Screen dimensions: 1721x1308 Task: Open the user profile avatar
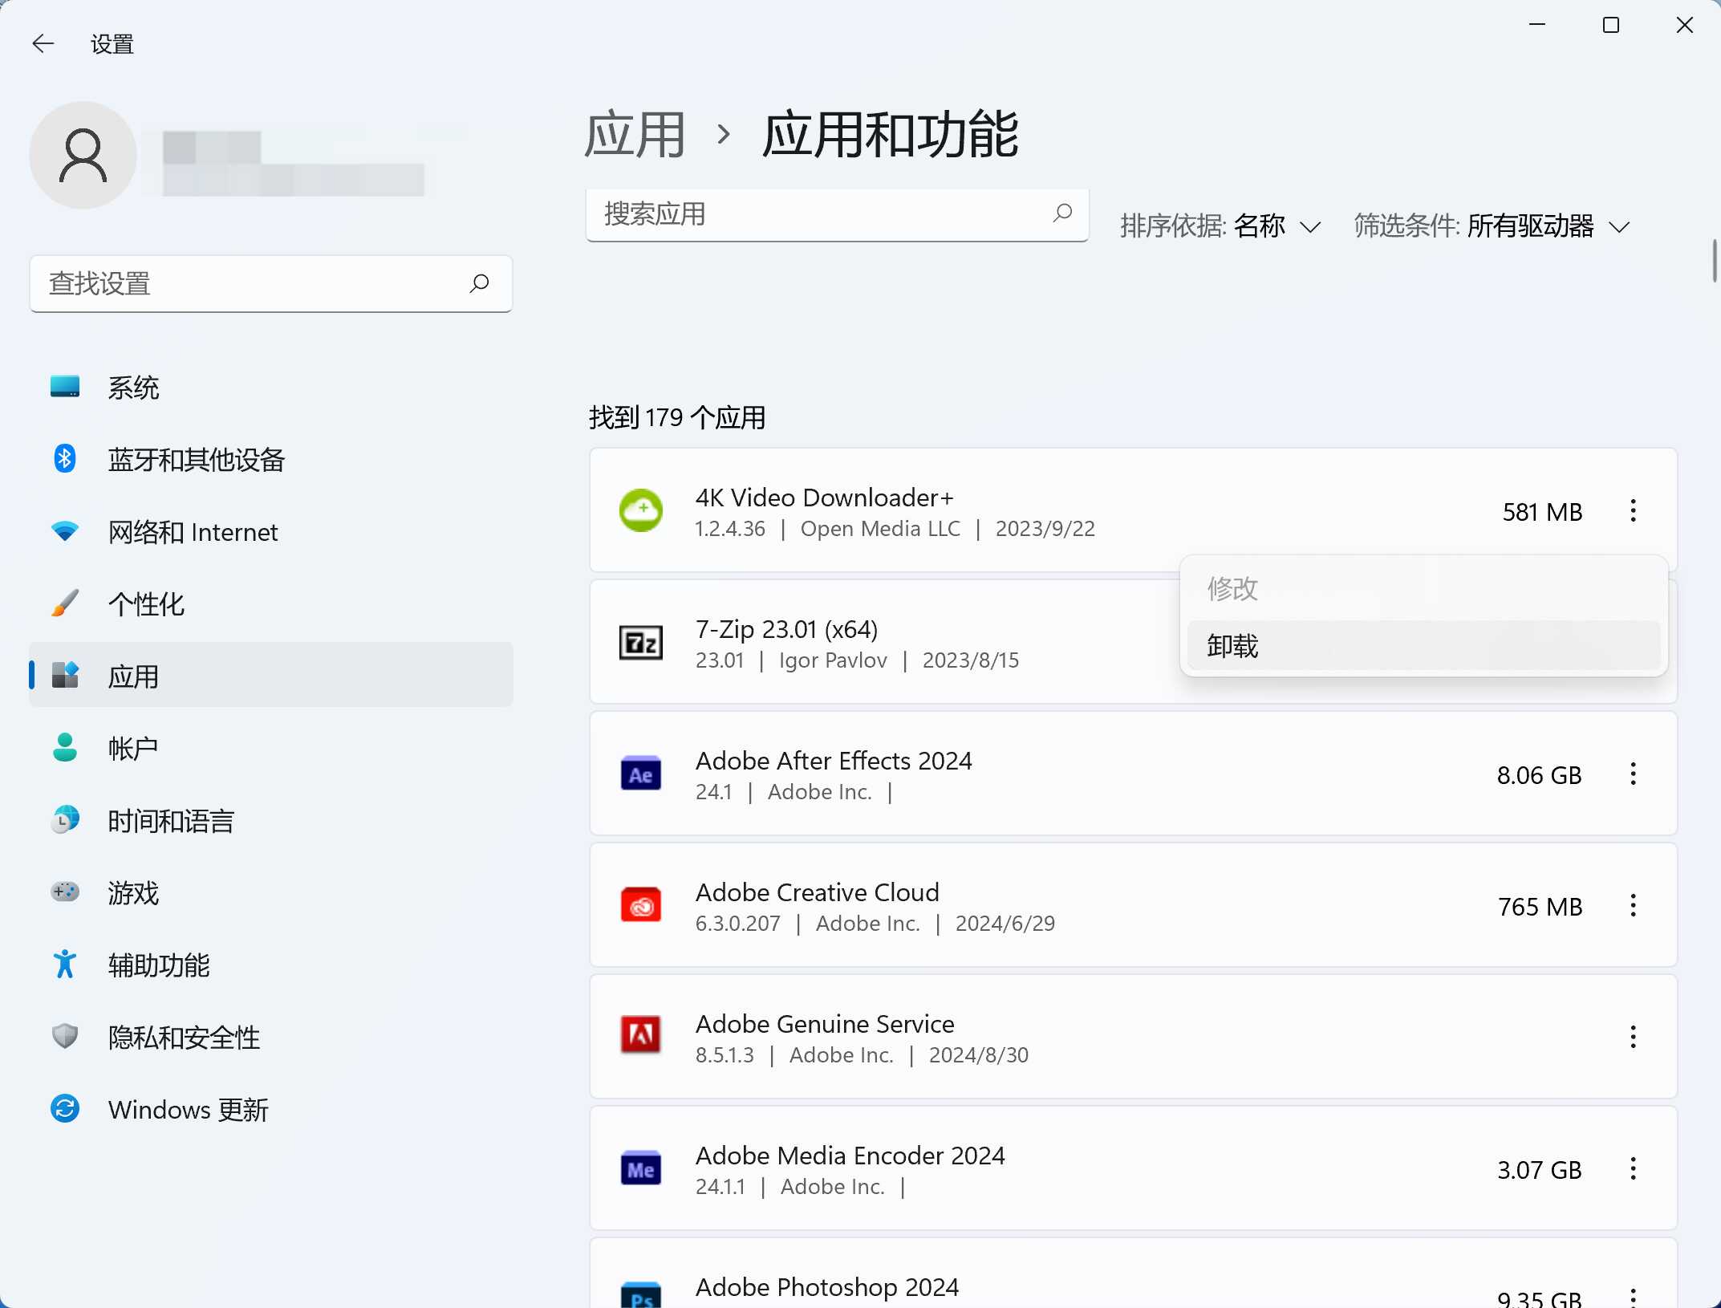[83, 155]
